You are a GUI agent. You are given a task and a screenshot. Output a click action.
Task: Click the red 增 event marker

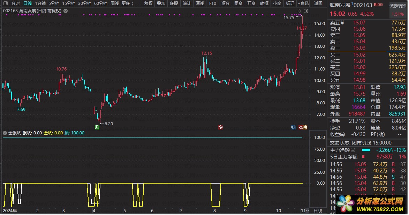click(221, 127)
